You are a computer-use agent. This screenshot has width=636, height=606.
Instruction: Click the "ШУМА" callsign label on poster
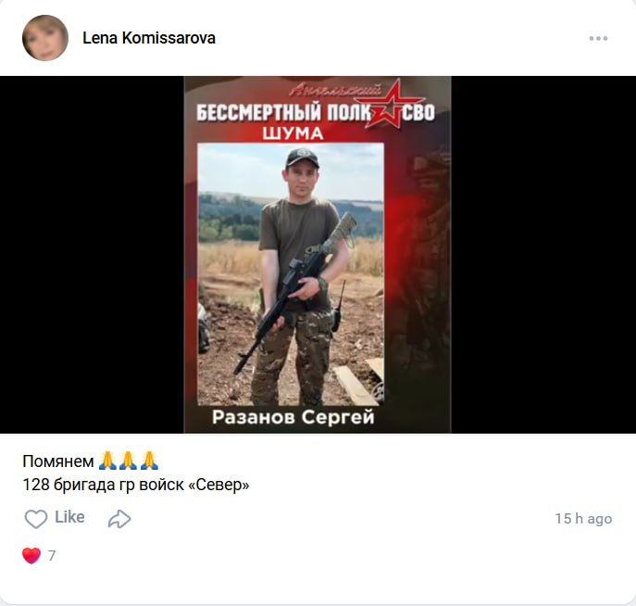(293, 133)
